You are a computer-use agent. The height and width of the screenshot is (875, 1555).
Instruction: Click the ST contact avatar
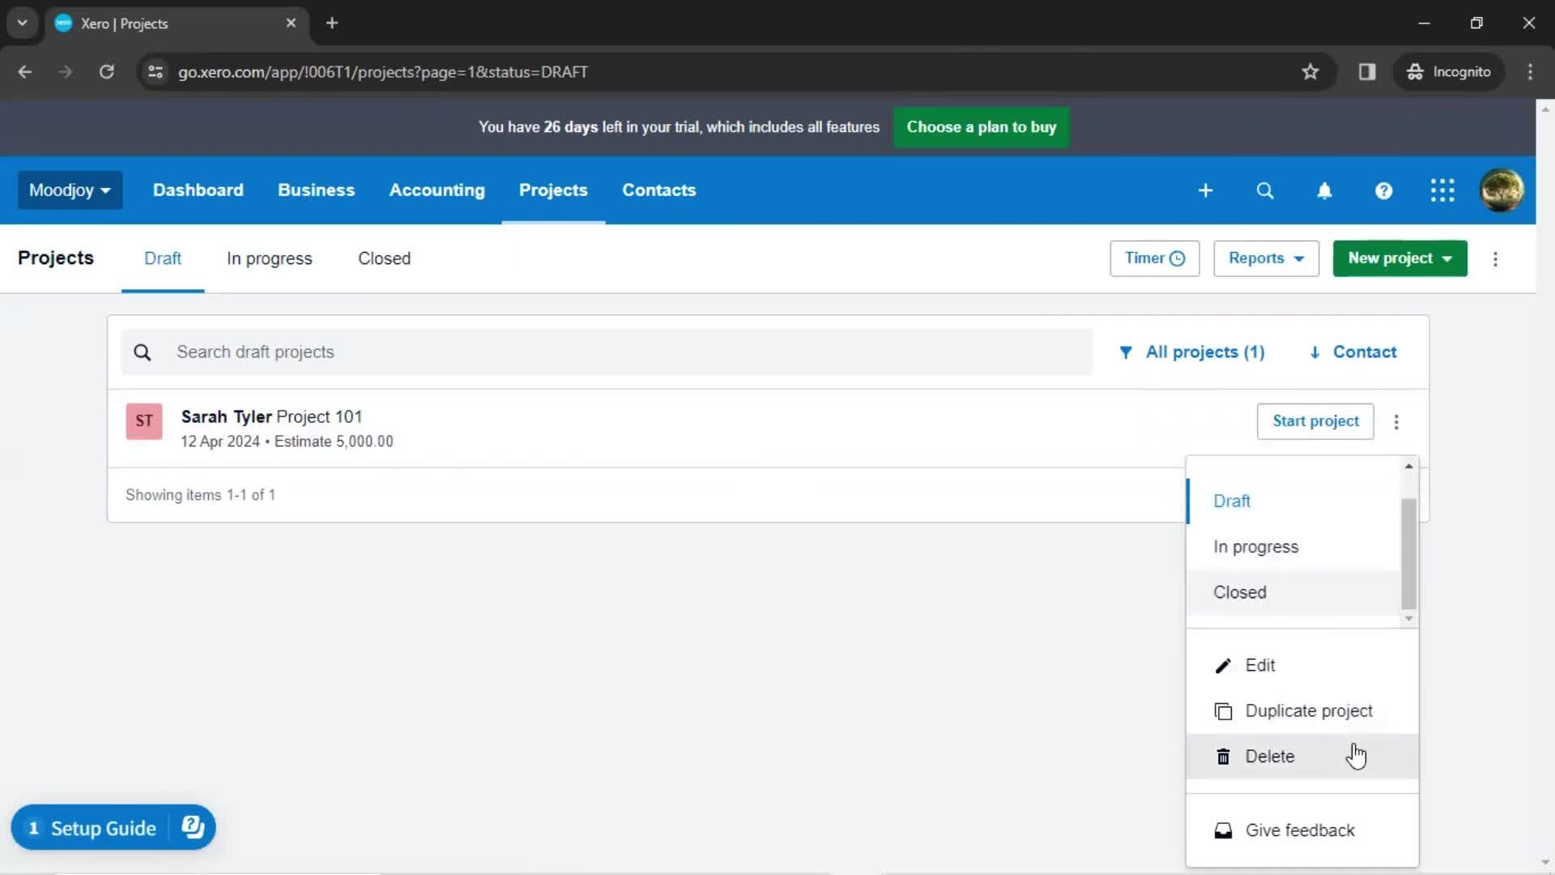(144, 421)
